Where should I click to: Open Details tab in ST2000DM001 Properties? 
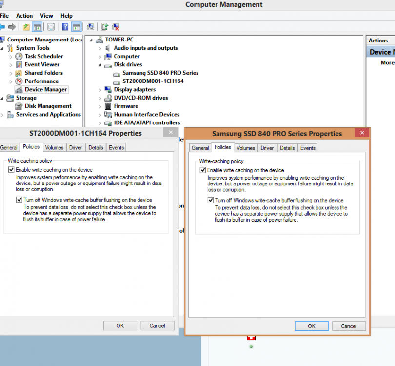96,148
